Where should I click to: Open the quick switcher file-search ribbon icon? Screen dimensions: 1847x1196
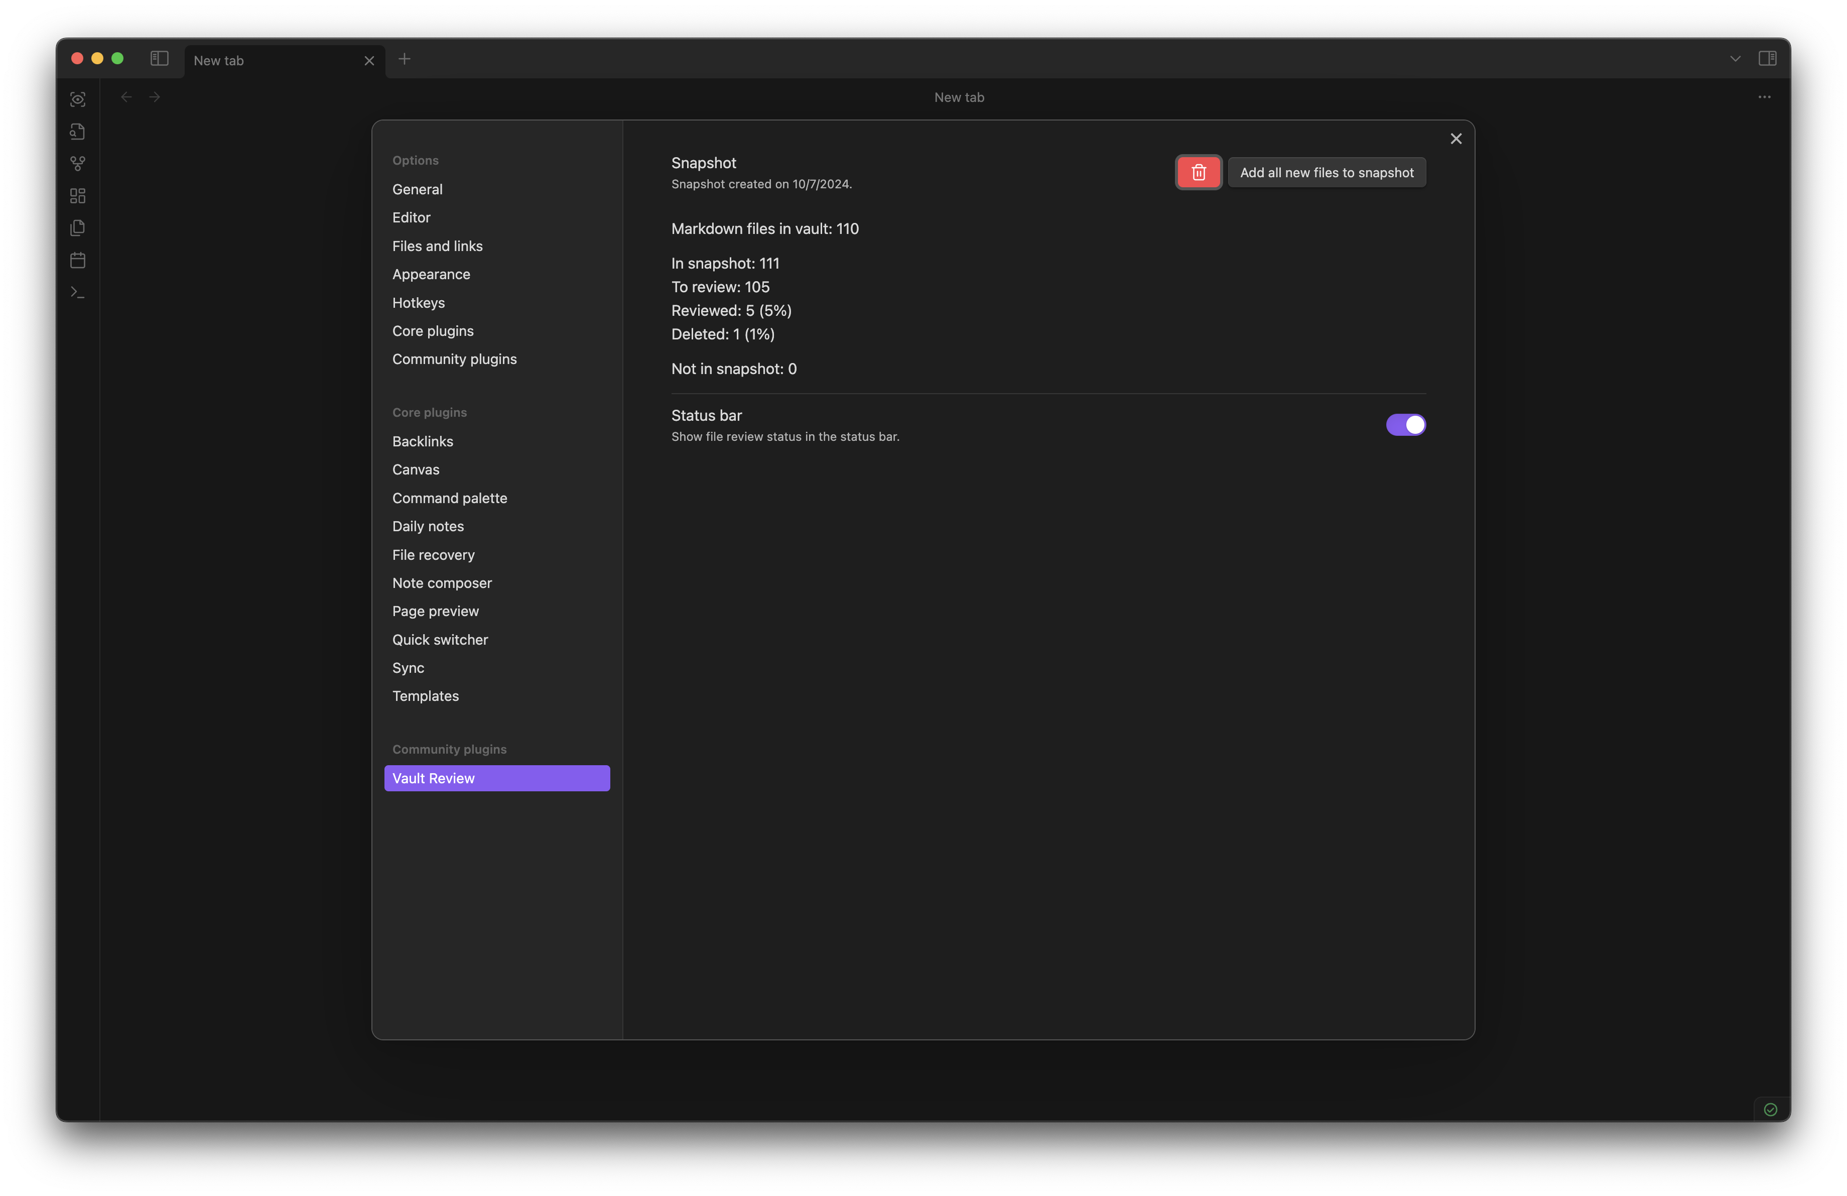click(78, 131)
